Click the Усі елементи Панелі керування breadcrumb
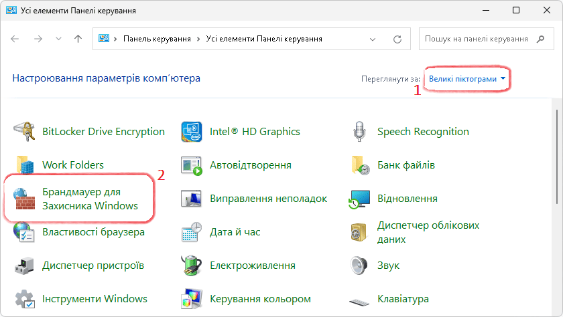Screen dimensions: 563x317 pos(264,39)
